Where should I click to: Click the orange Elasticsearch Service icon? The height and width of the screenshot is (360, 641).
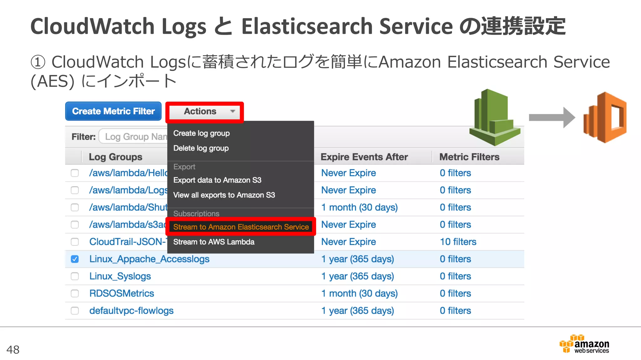tap(605, 117)
